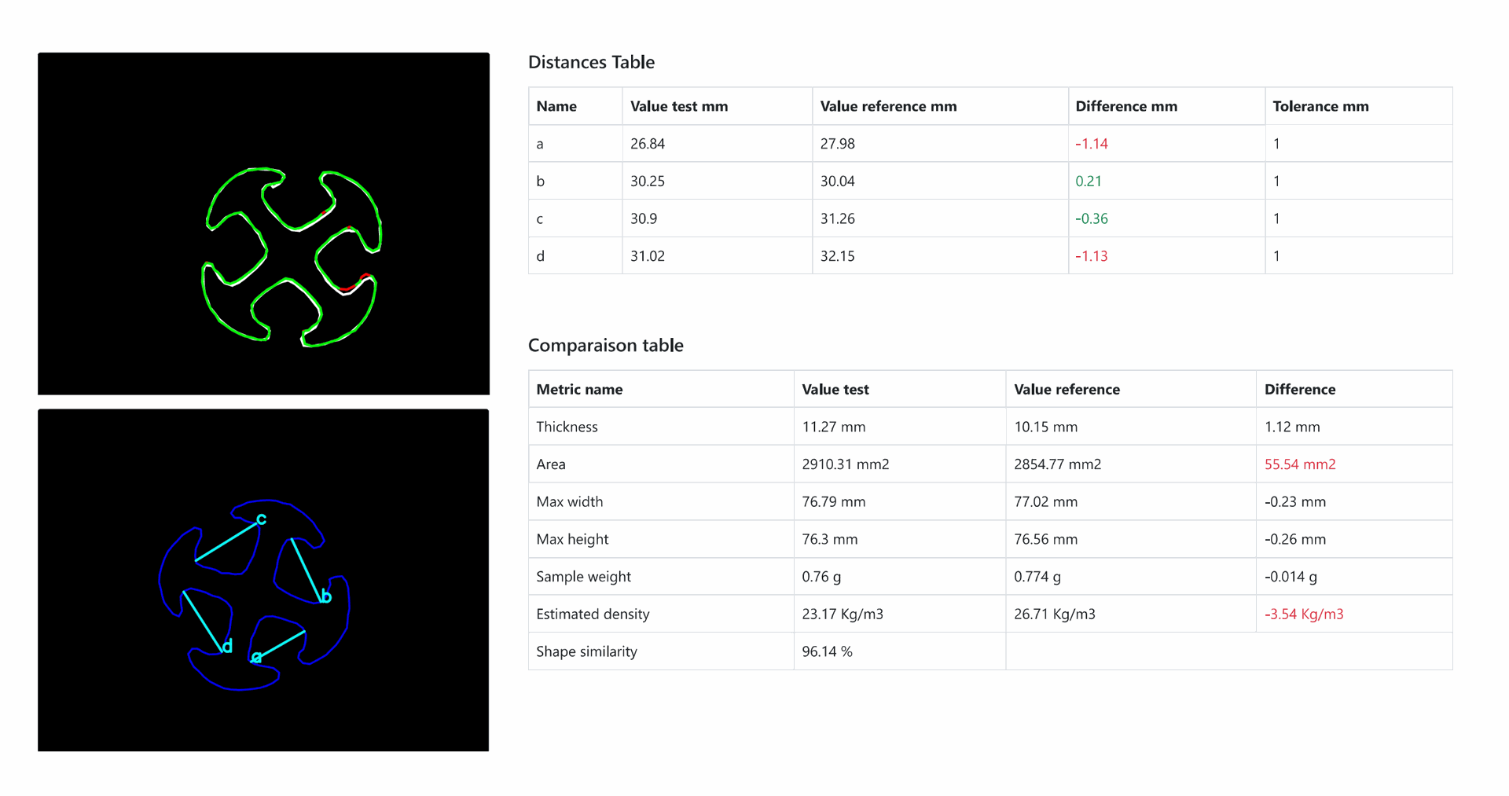Select the reference value 31.26

837,218
